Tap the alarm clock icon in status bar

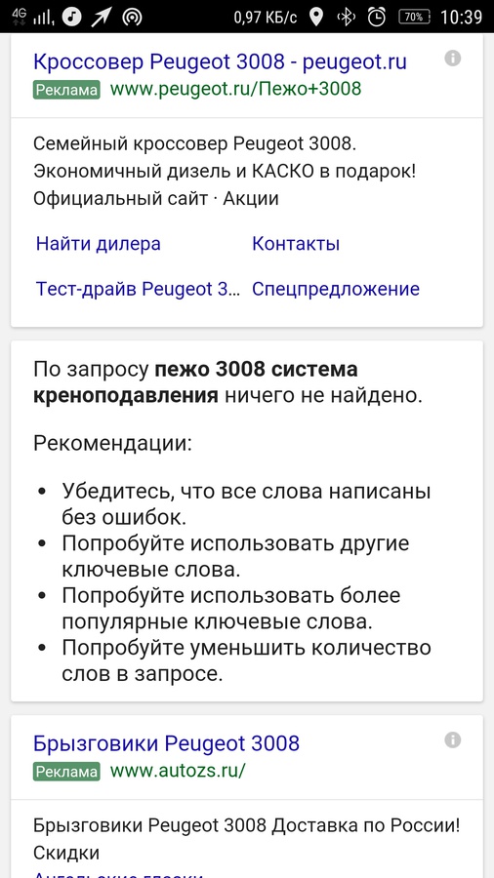point(377,18)
